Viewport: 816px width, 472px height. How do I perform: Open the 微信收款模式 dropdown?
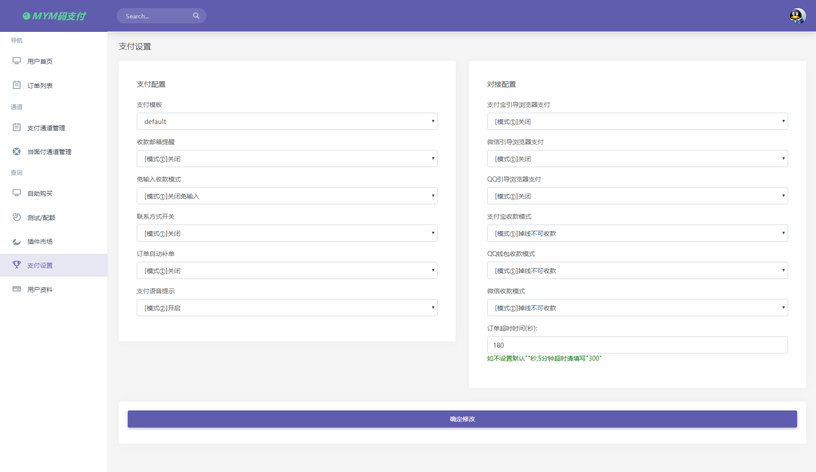tap(637, 308)
